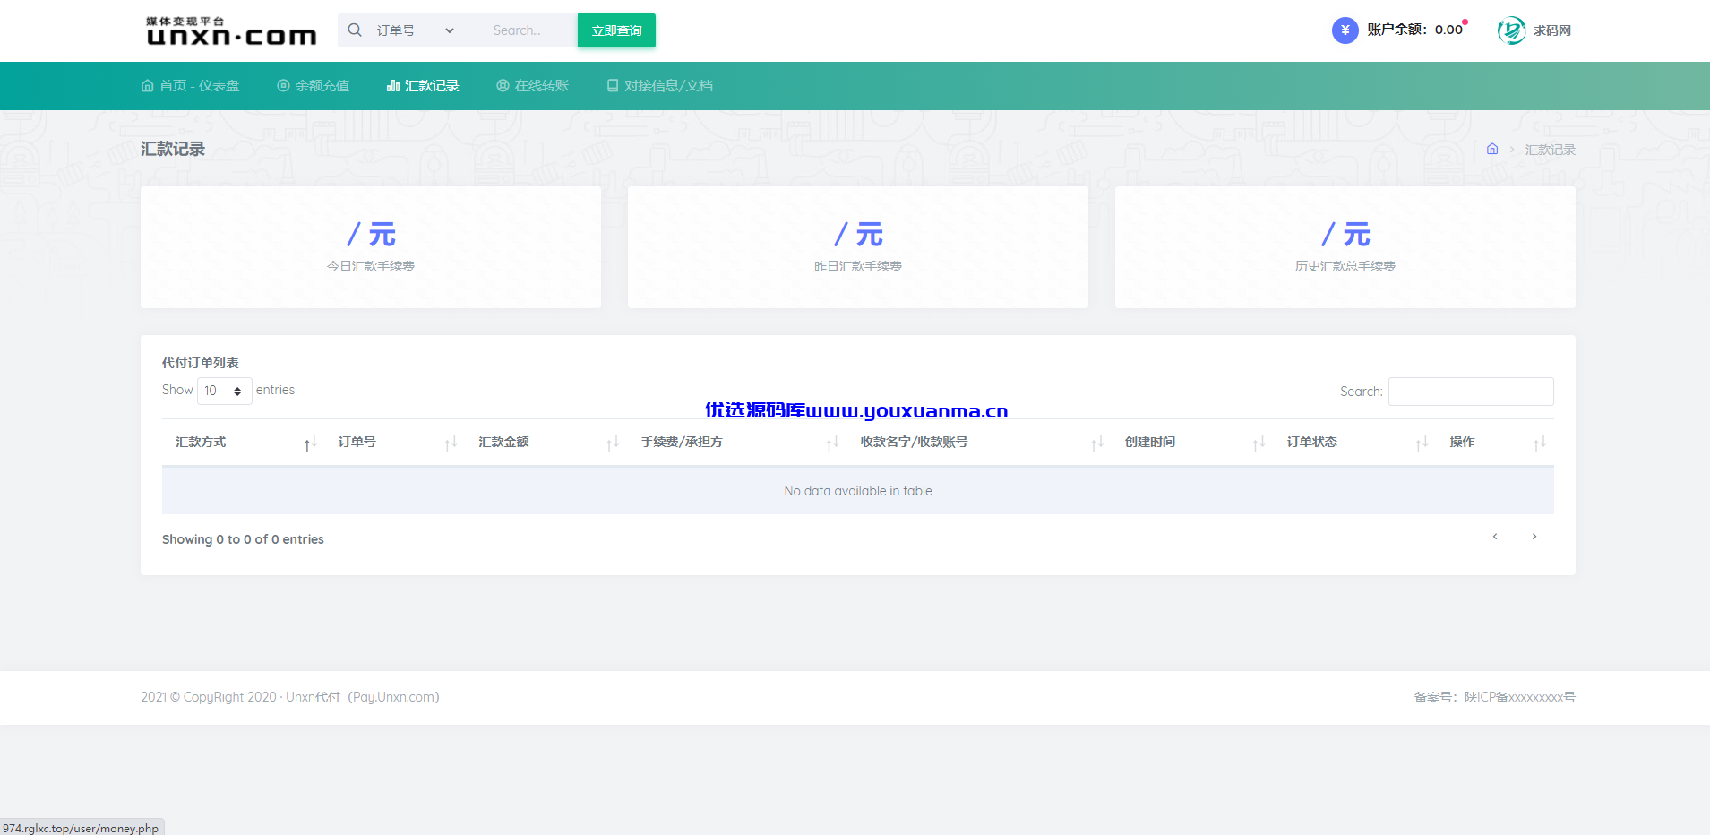Open 对接信息/文档 menu item
Screen dimensions: 1710x835
(660, 86)
